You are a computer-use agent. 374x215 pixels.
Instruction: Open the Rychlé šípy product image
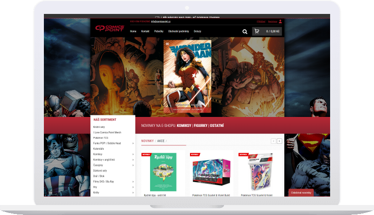(163, 172)
